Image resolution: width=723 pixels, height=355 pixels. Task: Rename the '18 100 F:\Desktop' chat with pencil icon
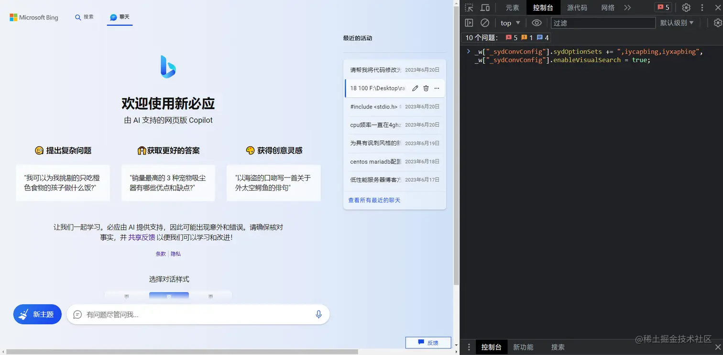[415, 88]
